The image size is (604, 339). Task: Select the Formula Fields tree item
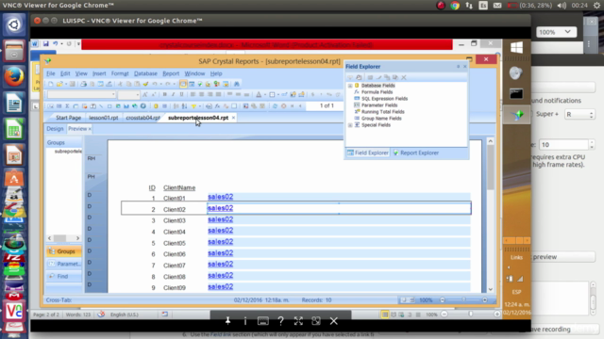(x=377, y=92)
